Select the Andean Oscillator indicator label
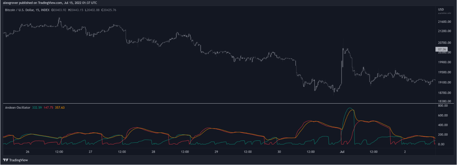The image size is (457, 165). (x=17, y=108)
